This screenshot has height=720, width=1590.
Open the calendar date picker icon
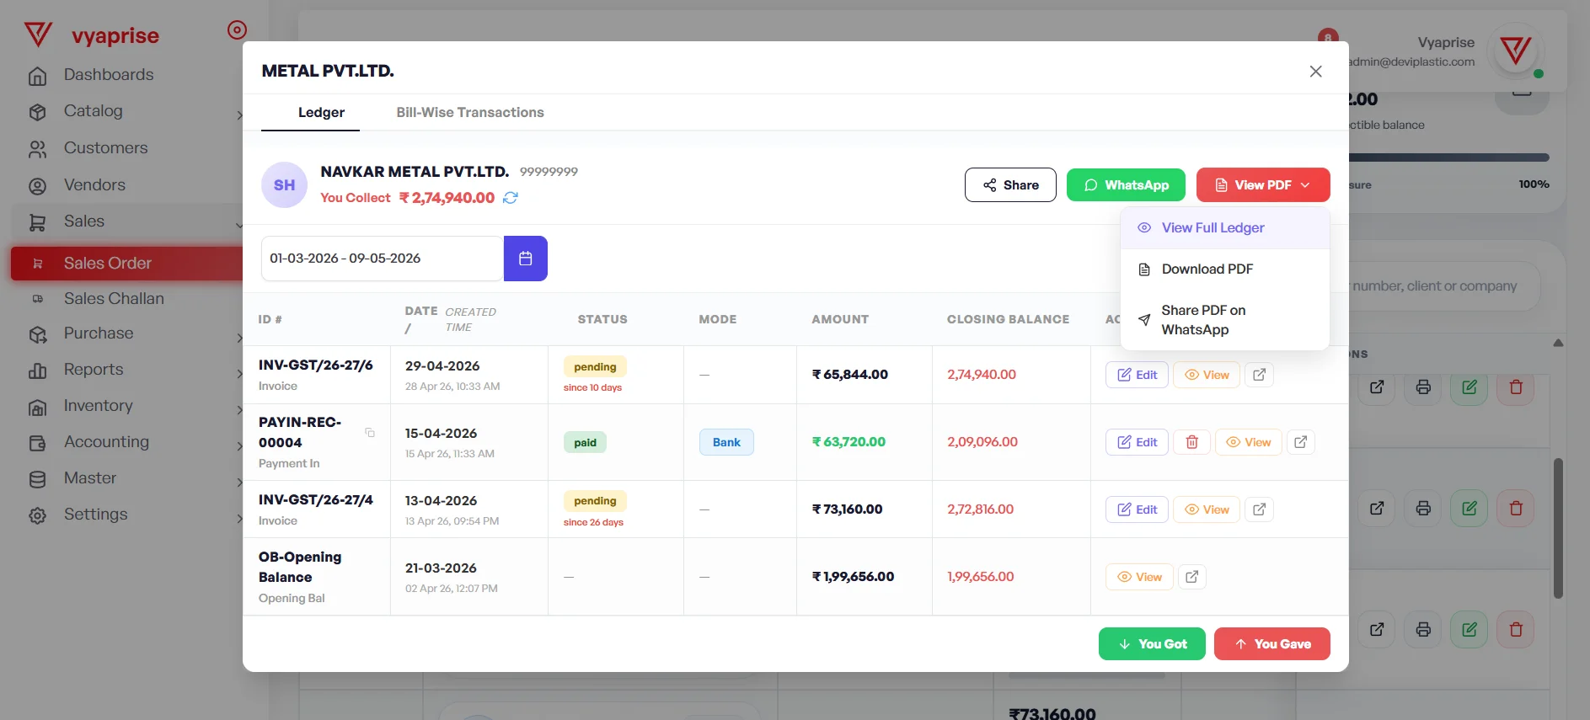[526, 259]
